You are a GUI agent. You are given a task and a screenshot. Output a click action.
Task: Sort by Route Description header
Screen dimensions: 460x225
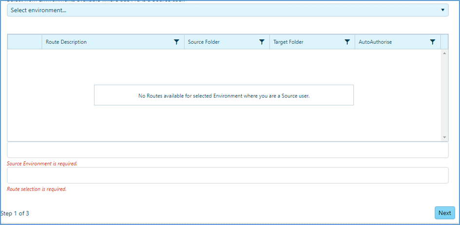click(x=66, y=42)
